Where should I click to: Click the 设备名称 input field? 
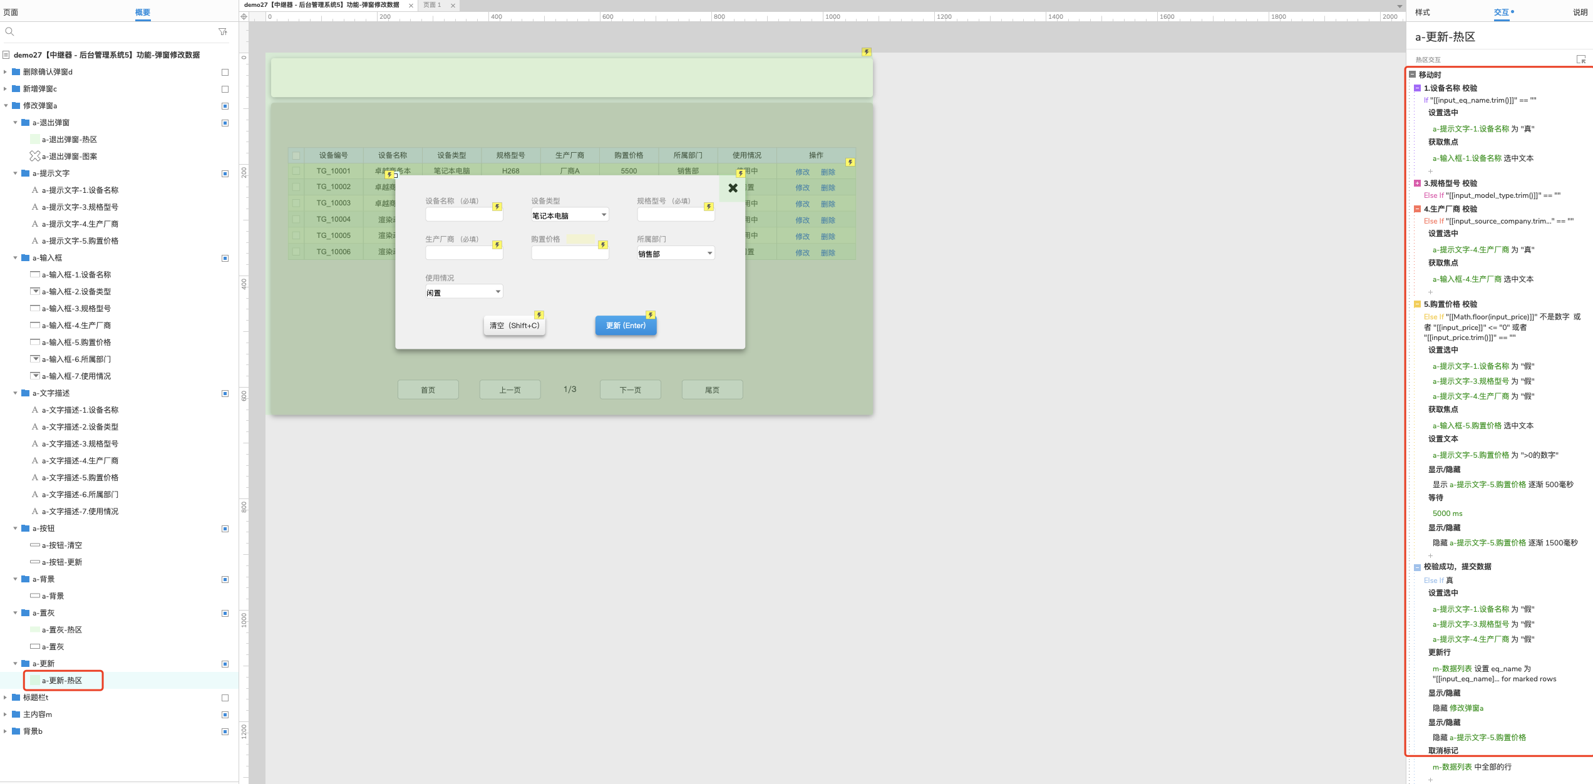[x=464, y=215]
